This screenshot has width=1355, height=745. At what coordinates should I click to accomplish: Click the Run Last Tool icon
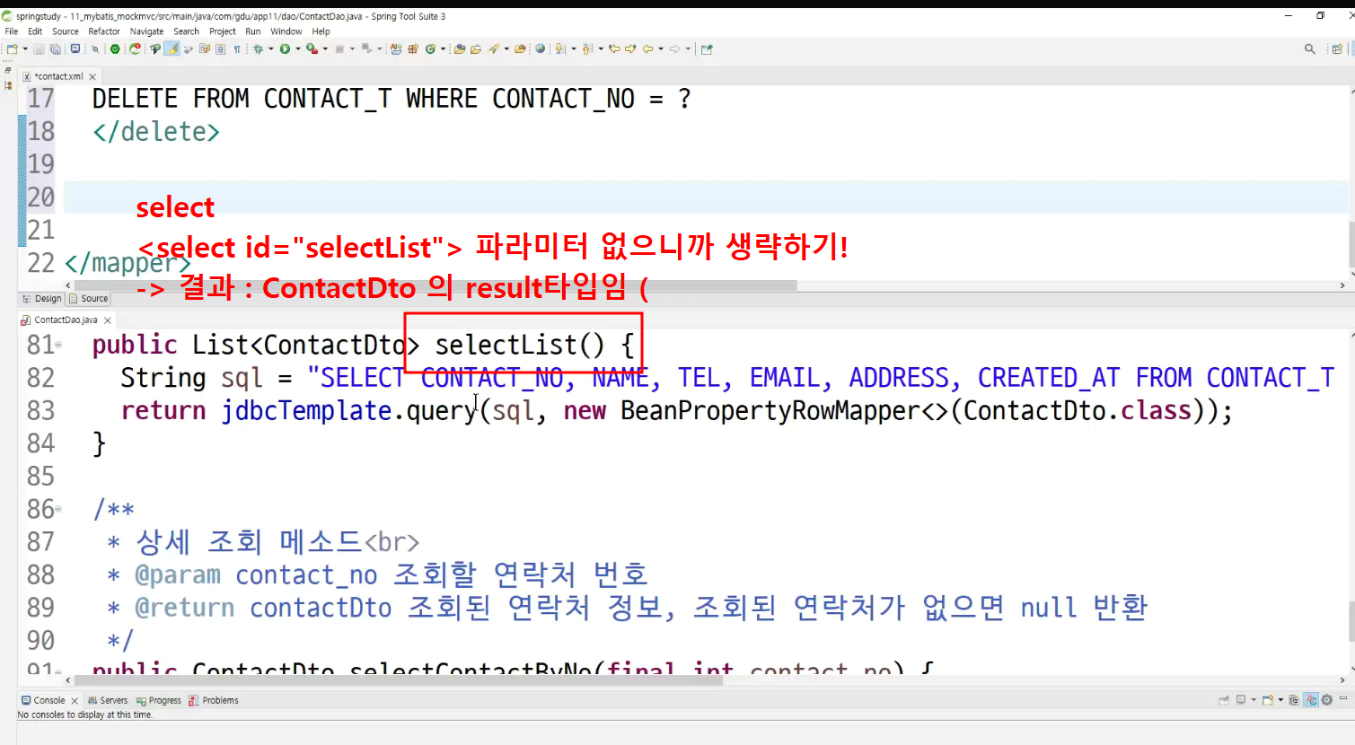point(312,49)
